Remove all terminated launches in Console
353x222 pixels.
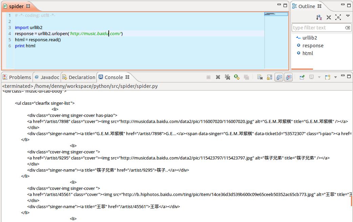(228, 77)
